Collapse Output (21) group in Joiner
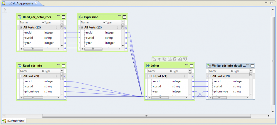 pyautogui.click(x=149, y=76)
